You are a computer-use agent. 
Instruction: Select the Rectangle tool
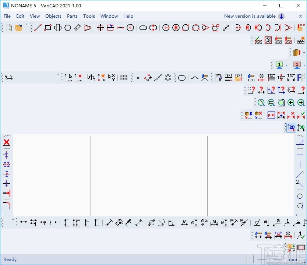point(47,28)
